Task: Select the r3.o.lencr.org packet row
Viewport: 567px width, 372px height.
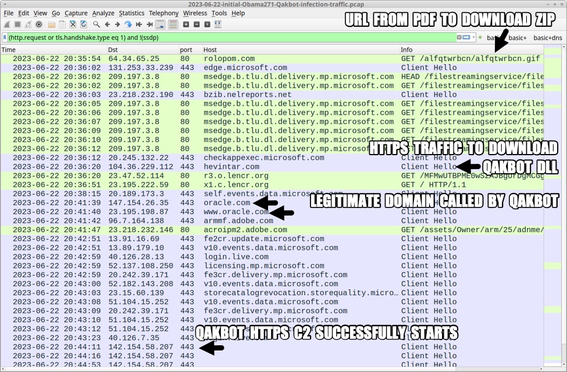Action: point(272,176)
